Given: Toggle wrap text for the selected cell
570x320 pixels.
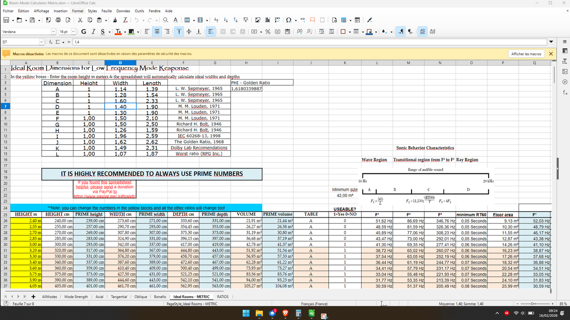Looking at the screenshot, I should (211, 32).
